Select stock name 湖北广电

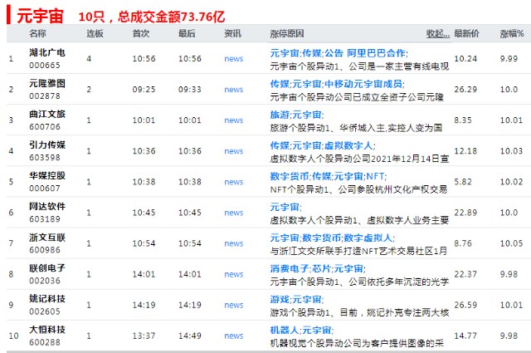[x=47, y=52]
